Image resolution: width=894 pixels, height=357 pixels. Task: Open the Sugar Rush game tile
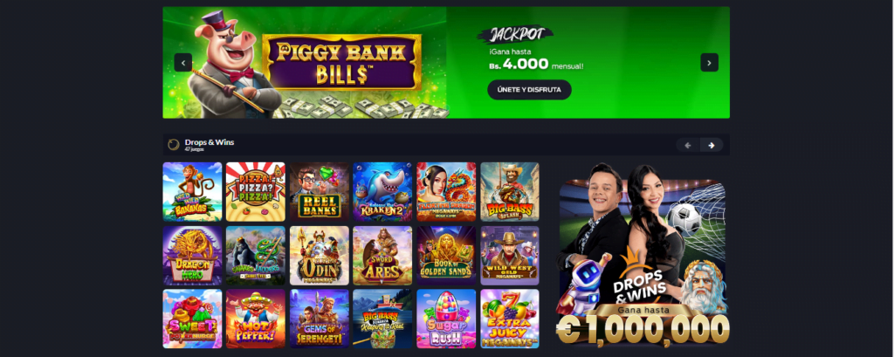[x=446, y=319]
